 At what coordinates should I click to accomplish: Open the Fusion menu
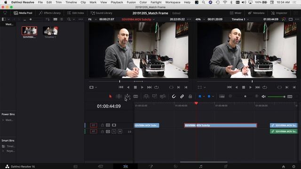point(131,2)
